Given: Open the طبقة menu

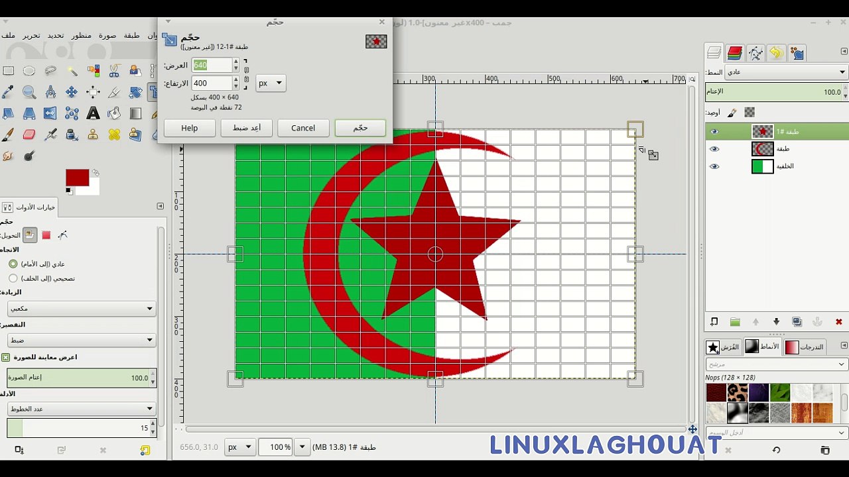Looking at the screenshot, I should click(131, 35).
